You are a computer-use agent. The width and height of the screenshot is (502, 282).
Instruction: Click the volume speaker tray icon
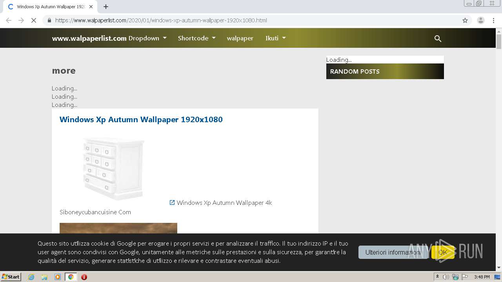(x=446, y=277)
